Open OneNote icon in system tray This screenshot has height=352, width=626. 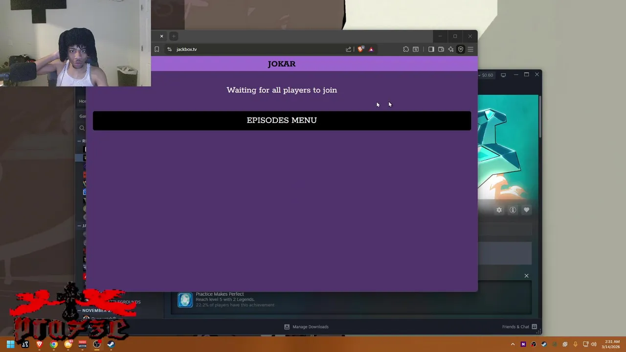(523, 344)
